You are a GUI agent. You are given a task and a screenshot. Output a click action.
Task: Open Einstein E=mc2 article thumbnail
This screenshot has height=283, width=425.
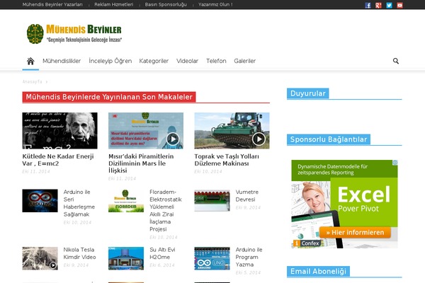(x=60, y=130)
